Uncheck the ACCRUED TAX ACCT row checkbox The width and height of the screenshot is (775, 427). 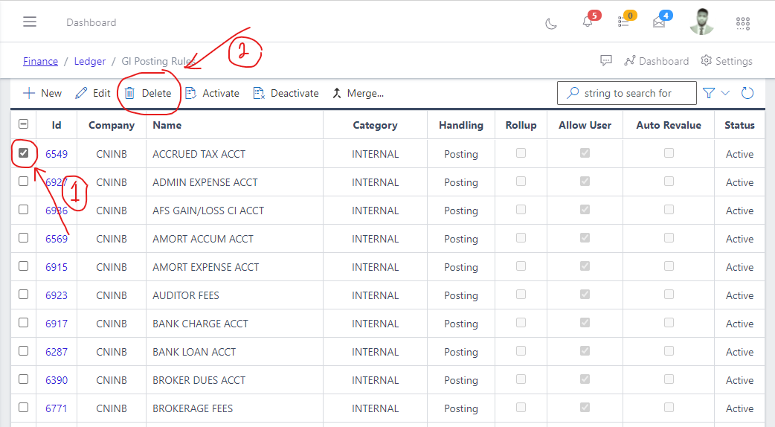click(23, 152)
